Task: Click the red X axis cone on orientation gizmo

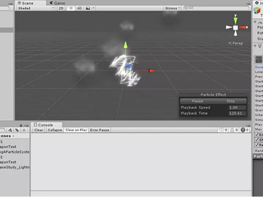Action: [243, 27]
